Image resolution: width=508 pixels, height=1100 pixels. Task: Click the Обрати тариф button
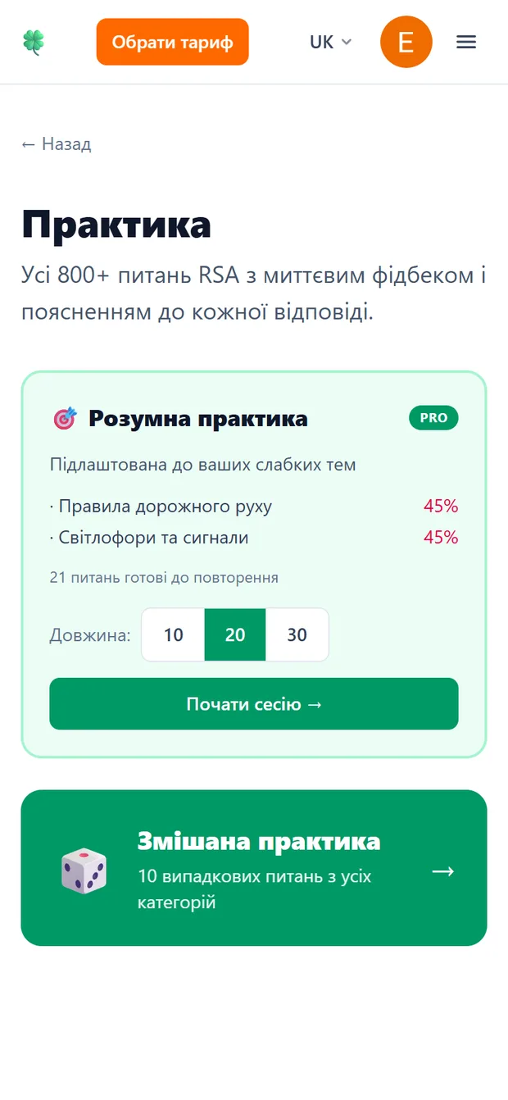coord(172,42)
